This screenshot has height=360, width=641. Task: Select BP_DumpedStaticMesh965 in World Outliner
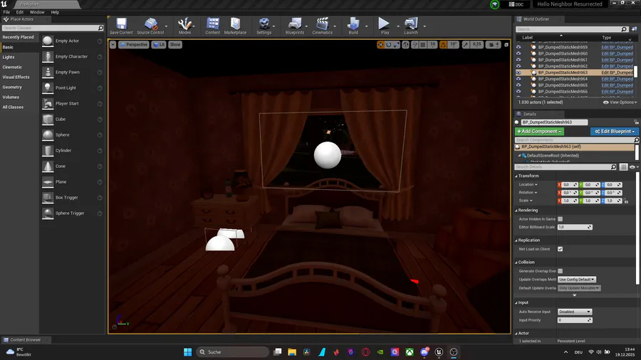click(563, 85)
